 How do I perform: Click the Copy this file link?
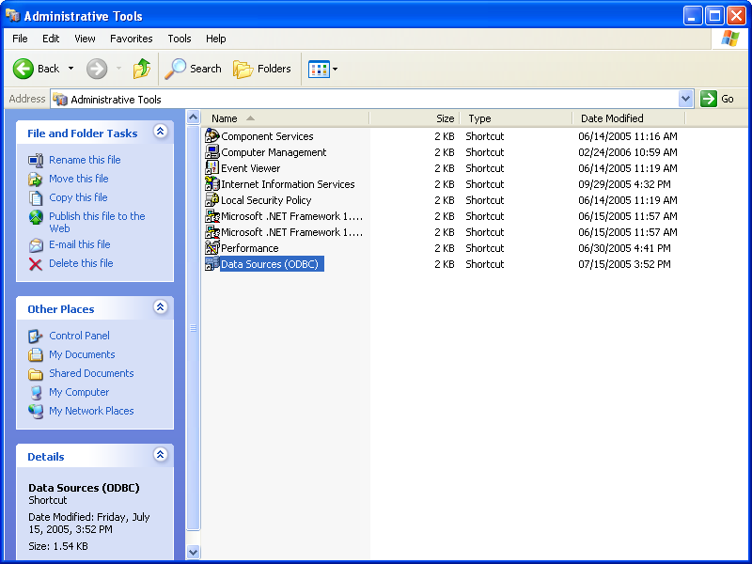(78, 197)
